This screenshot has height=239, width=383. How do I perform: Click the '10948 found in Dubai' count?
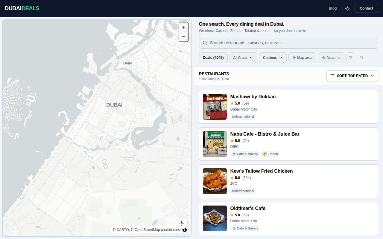click(214, 79)
